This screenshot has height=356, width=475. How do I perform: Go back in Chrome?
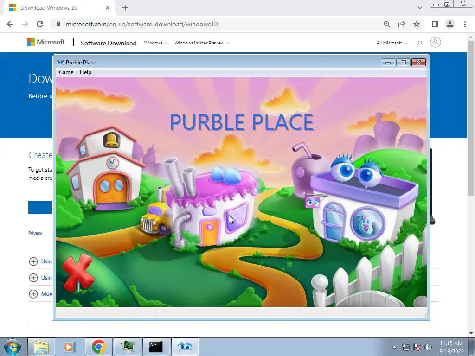tap(10, 24)
